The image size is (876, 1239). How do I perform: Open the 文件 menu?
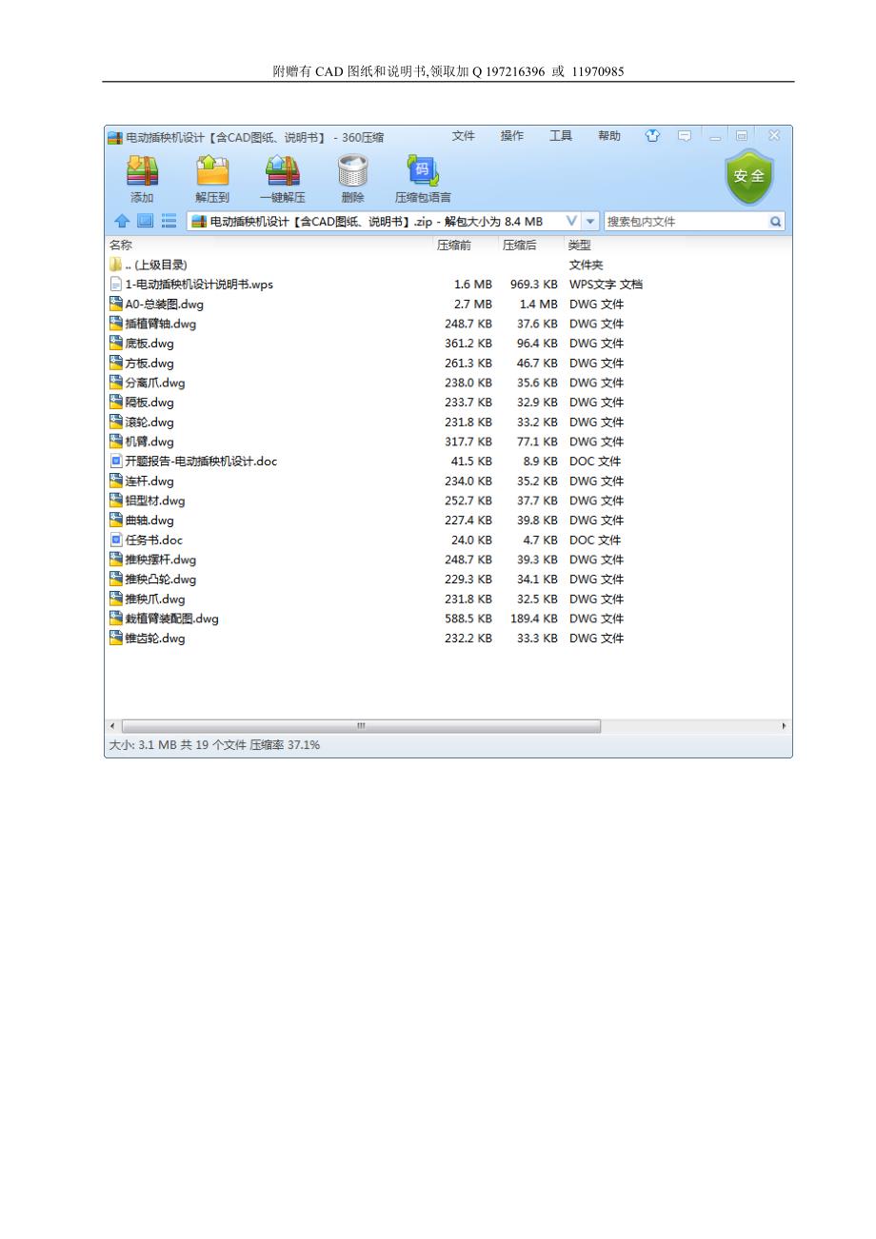(x=464, y=136)
